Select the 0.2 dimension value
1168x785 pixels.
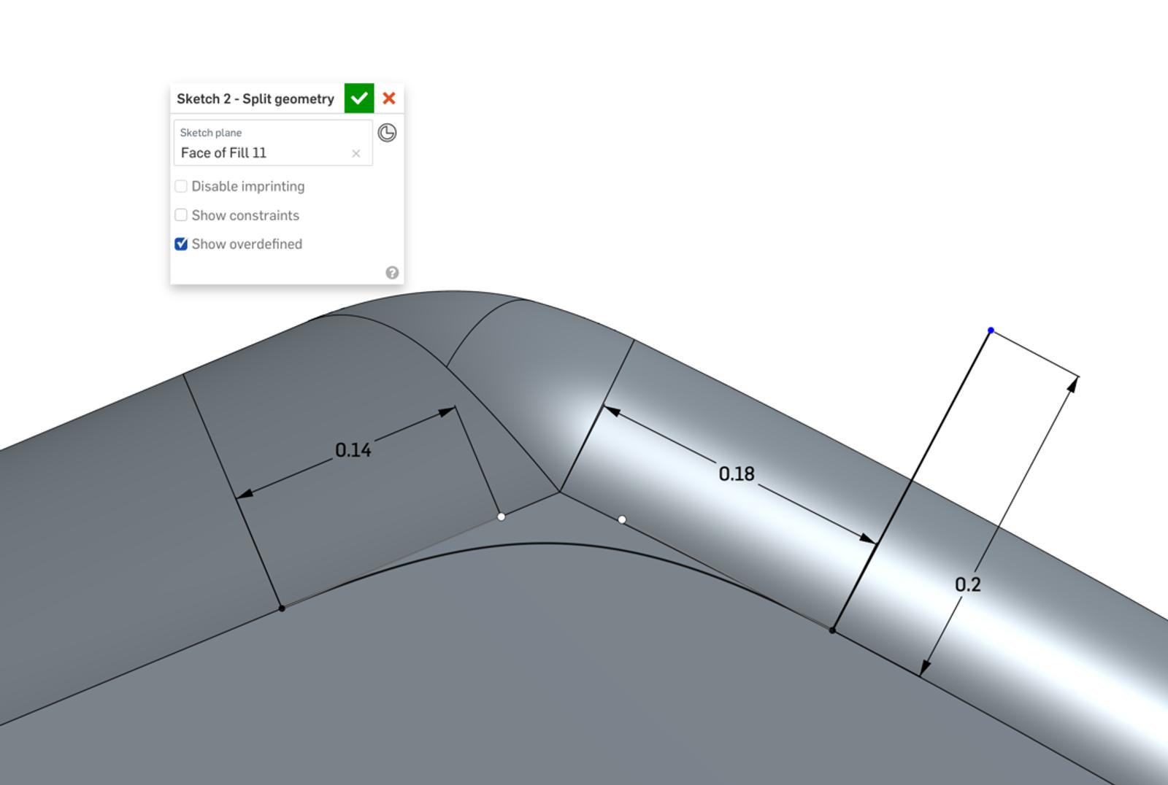pos(967,584)
